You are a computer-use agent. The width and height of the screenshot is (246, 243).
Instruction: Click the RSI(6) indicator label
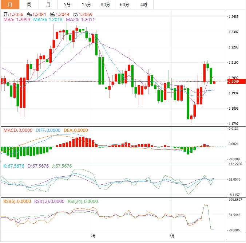tap(17, 201)
